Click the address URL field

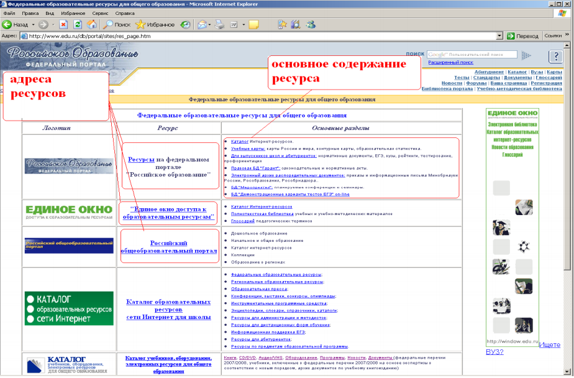(x=262, y=36)
